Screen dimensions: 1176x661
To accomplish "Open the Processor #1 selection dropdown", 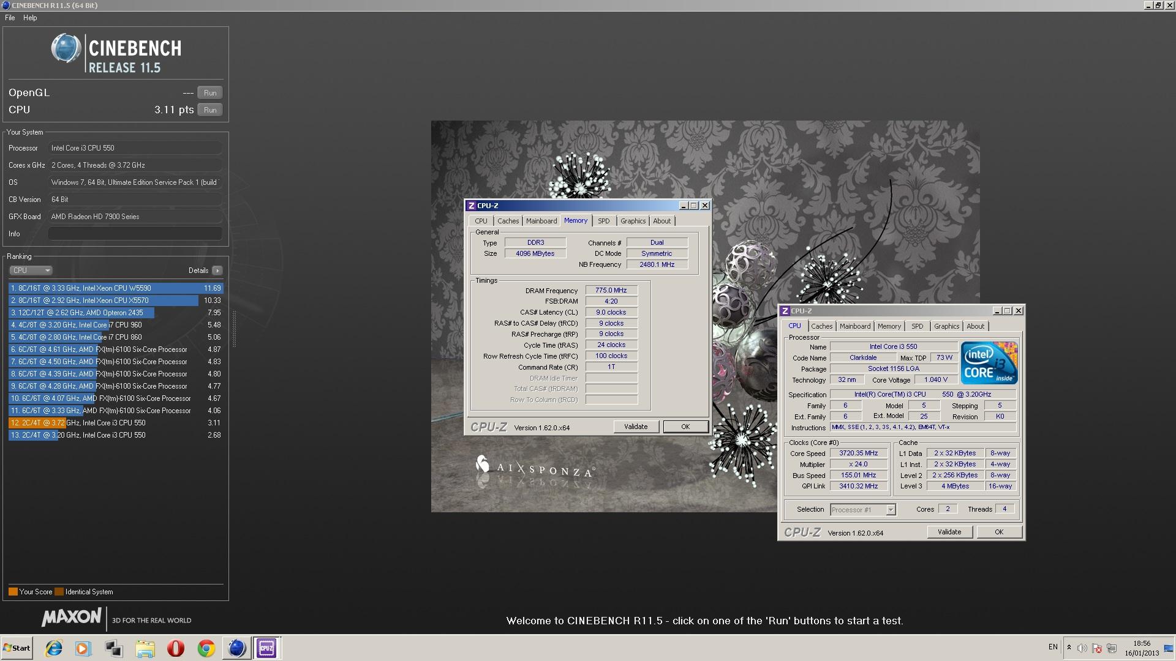I will pos(863,510).
